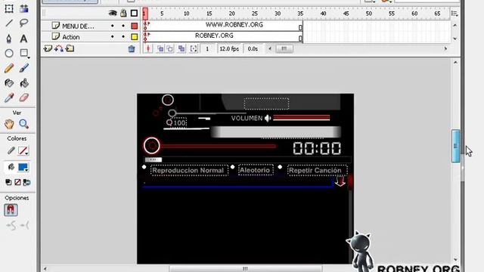The height and width of the screenshot is (272, 484).
Task: Select radio button beside Repetir Canción
Action: click(x=280, y=167)
